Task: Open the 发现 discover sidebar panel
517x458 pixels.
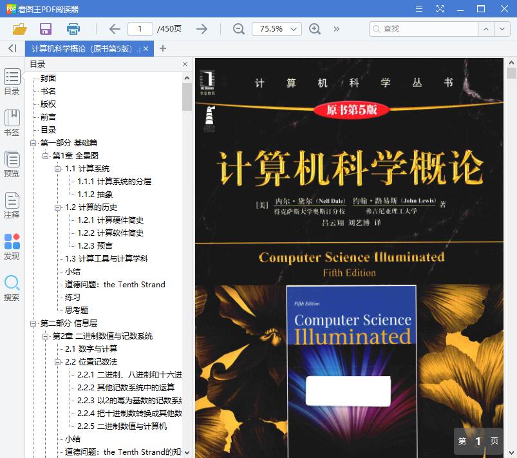Action: [x=12, y=247]
